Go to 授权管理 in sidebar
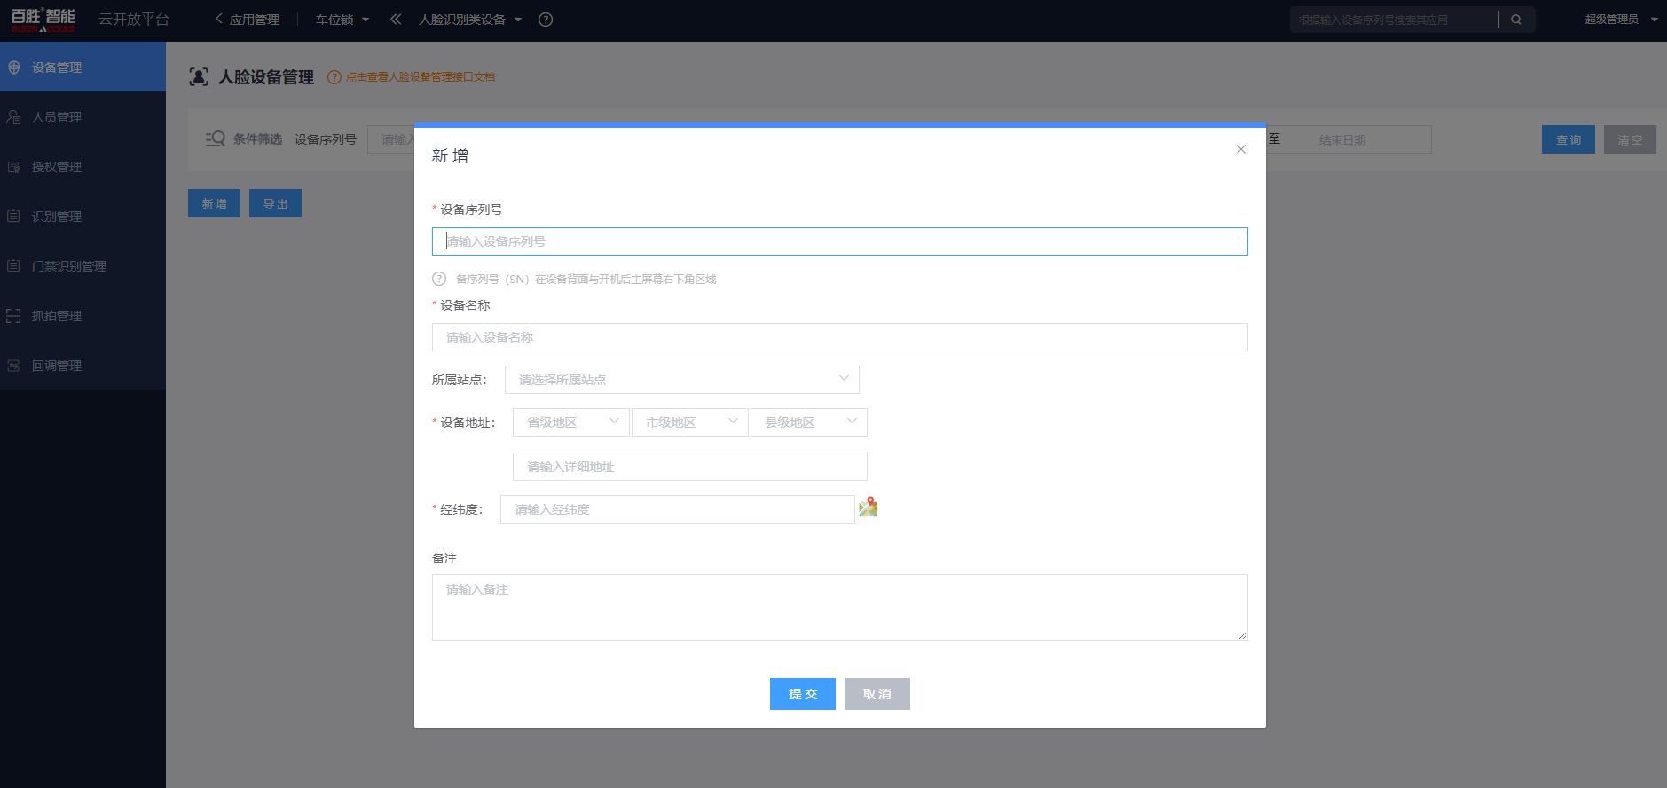The width and height of the screenshot is (1667, 788). pos(57,167)
